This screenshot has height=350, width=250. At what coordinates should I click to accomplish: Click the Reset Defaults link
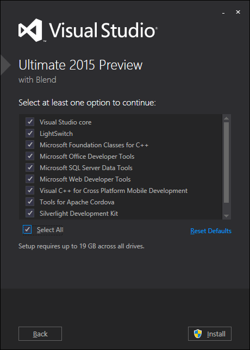(211, 231)
